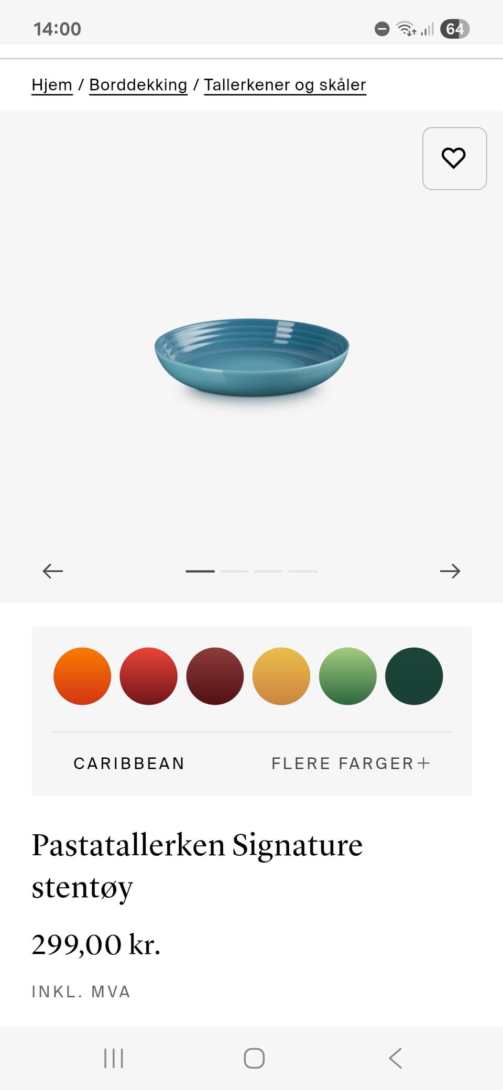Tap Android back navigation arrow
The image size is (503, 1090).
[x=396, y=1058]
